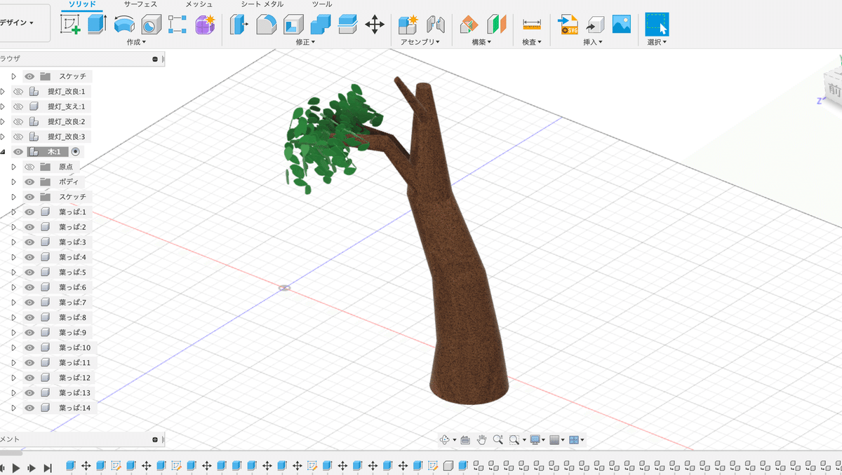Select the Fillet tool
The image size is (842, 475).
tap(266, 25)
